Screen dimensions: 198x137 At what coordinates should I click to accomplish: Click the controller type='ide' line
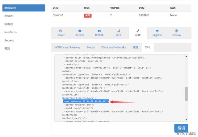pos(83,88)
